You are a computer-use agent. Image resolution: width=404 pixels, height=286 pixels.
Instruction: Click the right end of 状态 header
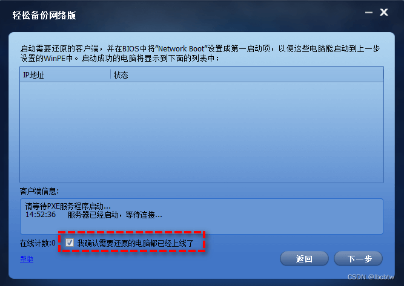point(383,75)
